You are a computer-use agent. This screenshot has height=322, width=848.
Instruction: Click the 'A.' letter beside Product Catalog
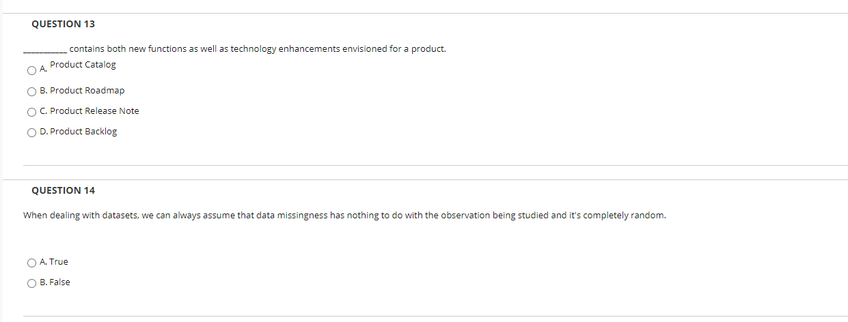pyautogui.click(x=44, y=70)
